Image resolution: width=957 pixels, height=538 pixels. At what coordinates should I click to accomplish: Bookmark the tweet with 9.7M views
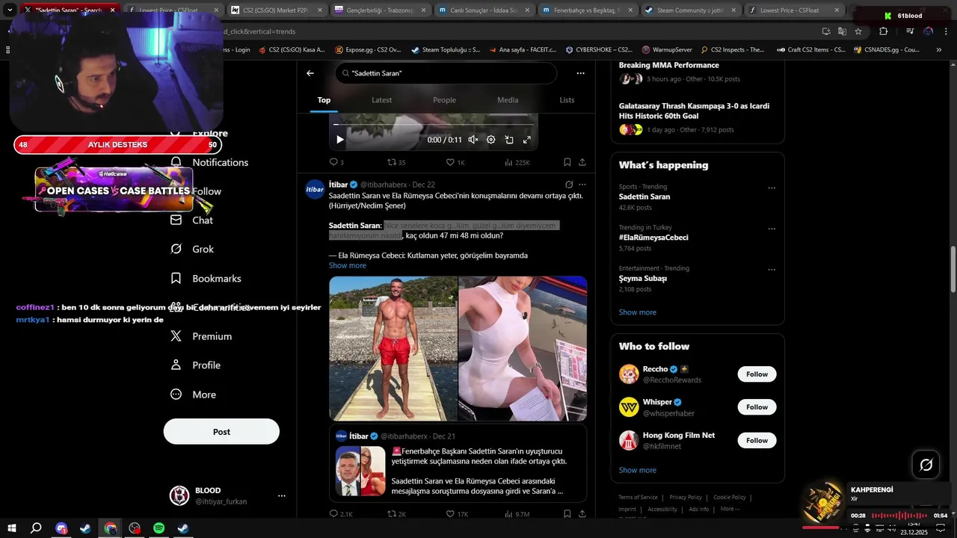coord(567,514)
